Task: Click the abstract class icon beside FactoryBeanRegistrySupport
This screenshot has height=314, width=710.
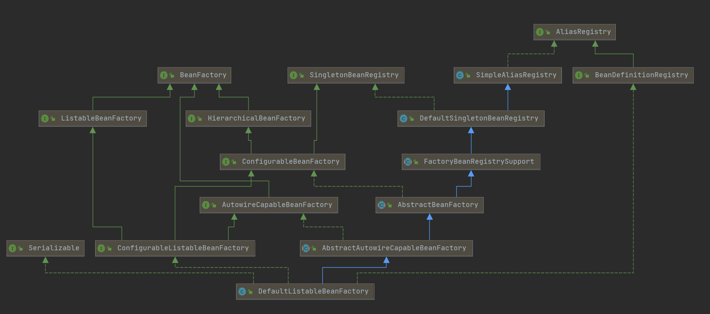Action: 408,162
